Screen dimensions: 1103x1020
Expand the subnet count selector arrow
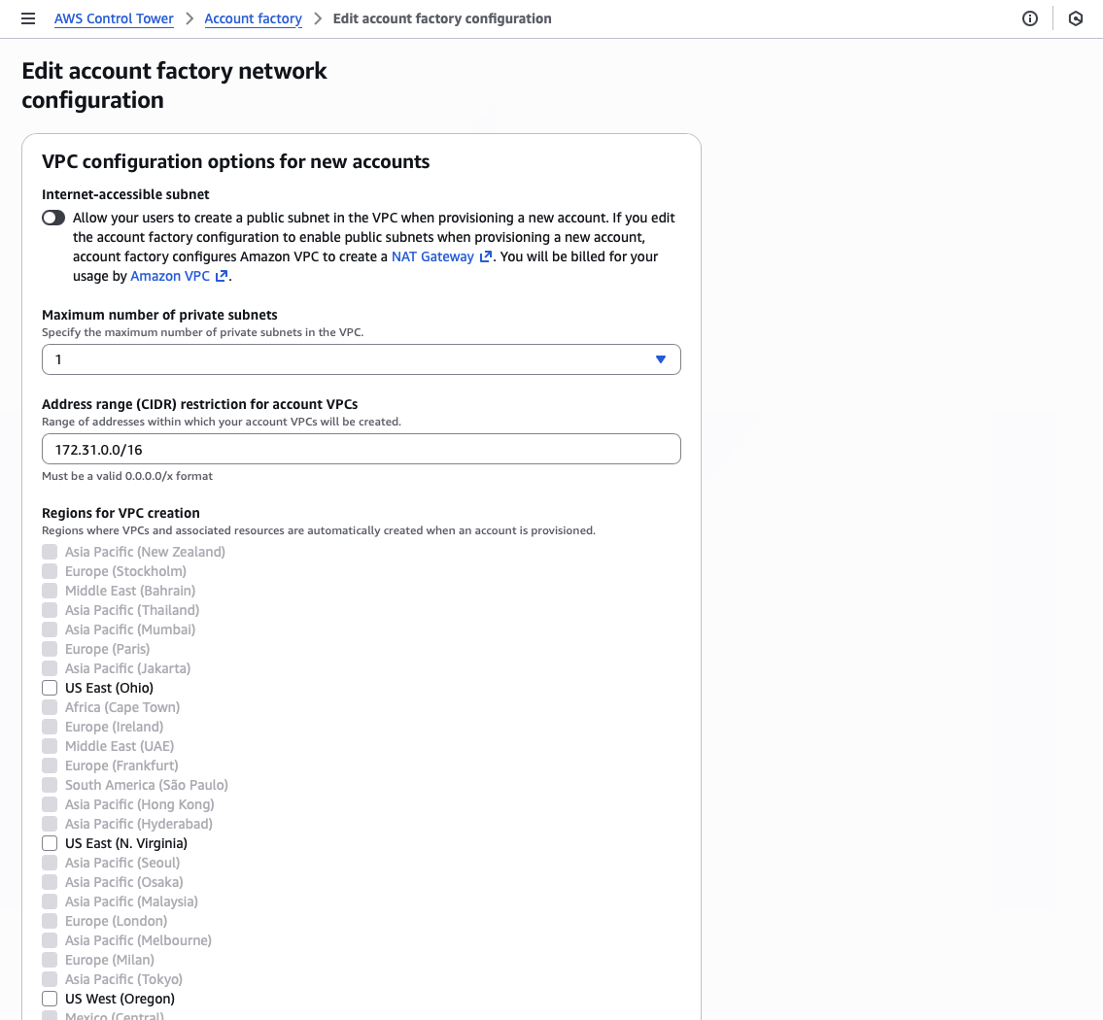coord(661,359)
